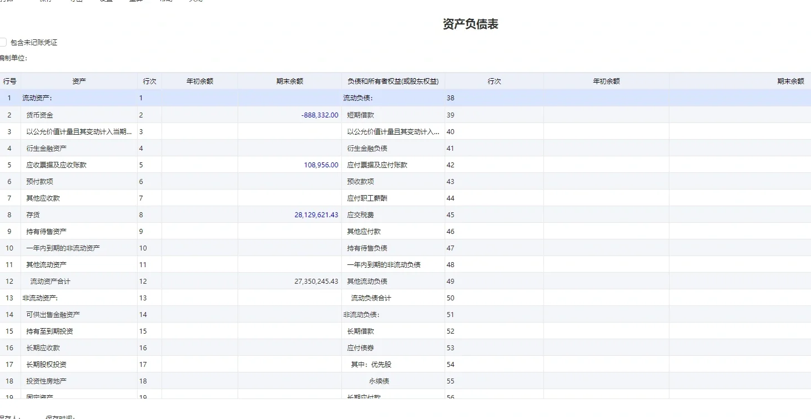Open the 设置 settings icon

(x=106, y=2)
